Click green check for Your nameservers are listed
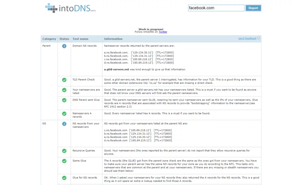Image resolution: width=292 pixels, height=185 pixels. click(64, 90)
